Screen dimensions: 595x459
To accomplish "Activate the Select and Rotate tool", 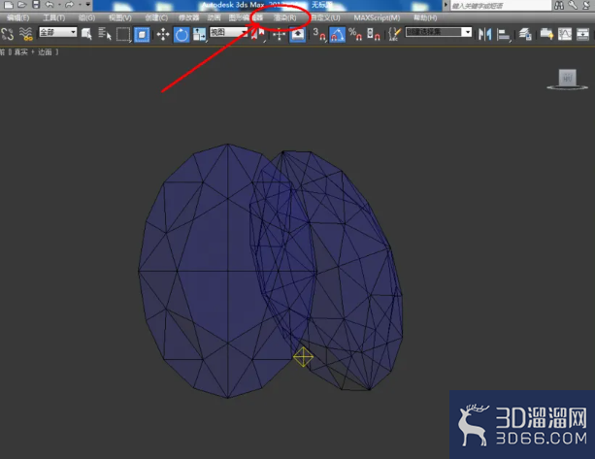I will 182,35.
